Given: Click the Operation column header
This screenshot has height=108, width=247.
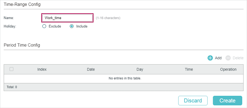Looking at the screenshot, I should pyautogui.click(x=228, y=69).
